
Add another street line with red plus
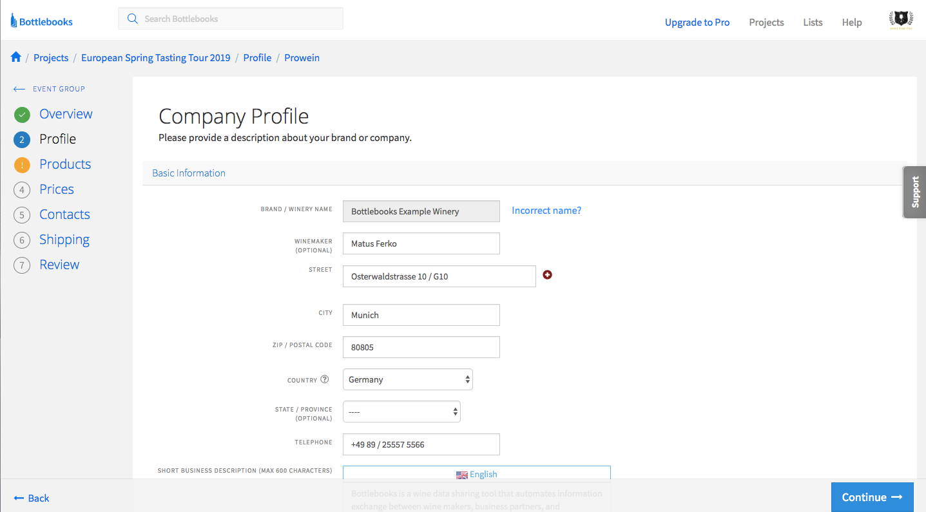click(x=548, y=275)
